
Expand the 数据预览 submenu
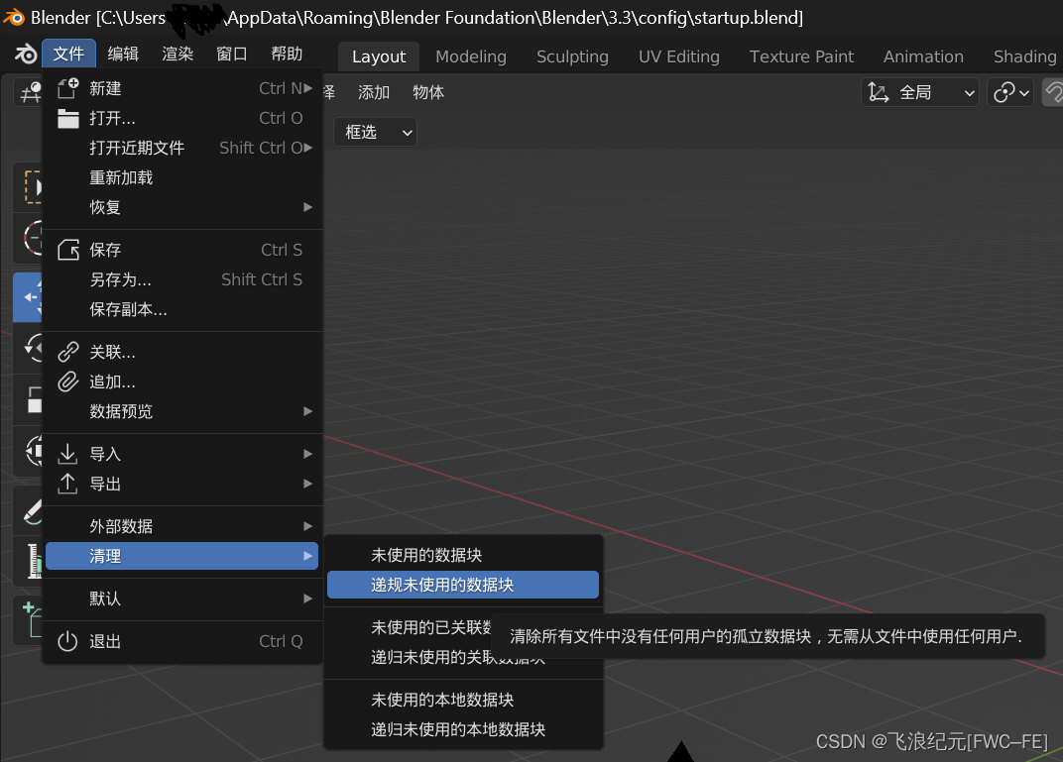pyautogui.click(x=182, y=412)
